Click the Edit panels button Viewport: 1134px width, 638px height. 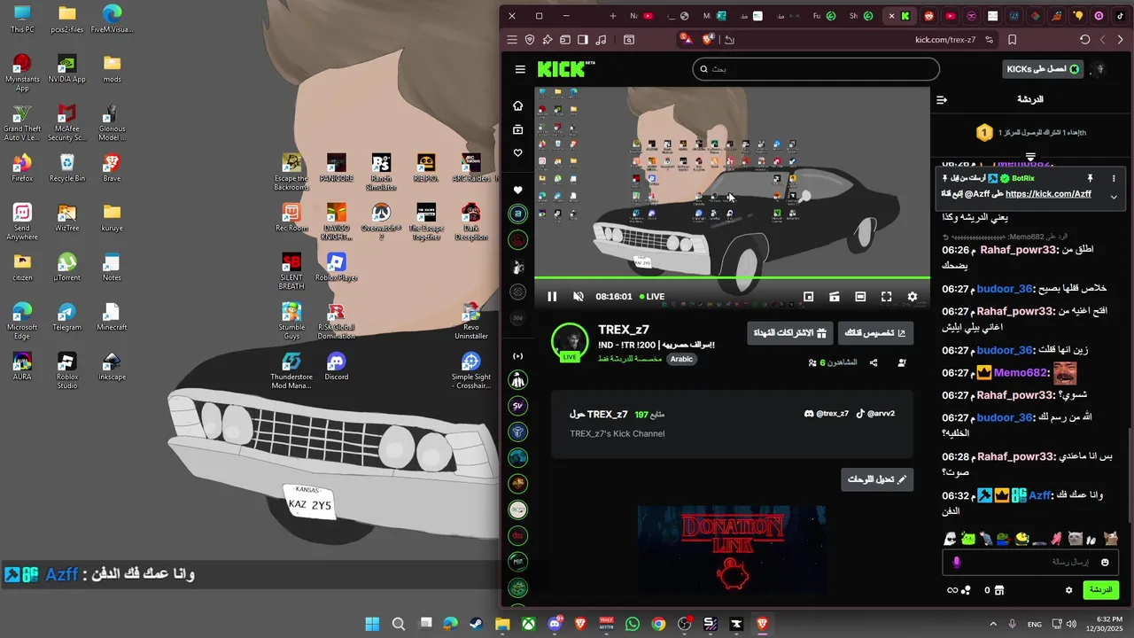pos(877,479)
